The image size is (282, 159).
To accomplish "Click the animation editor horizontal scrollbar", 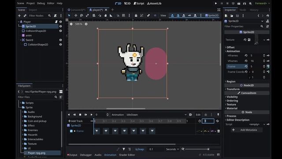I will (122, 144).
